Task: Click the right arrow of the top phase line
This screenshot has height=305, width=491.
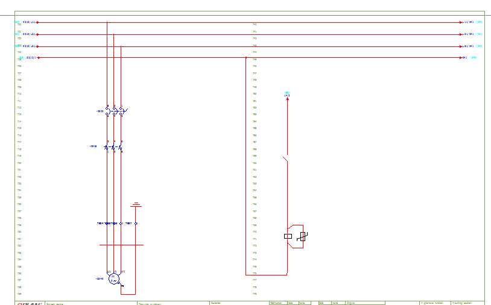Action: (x=461, y=22)
